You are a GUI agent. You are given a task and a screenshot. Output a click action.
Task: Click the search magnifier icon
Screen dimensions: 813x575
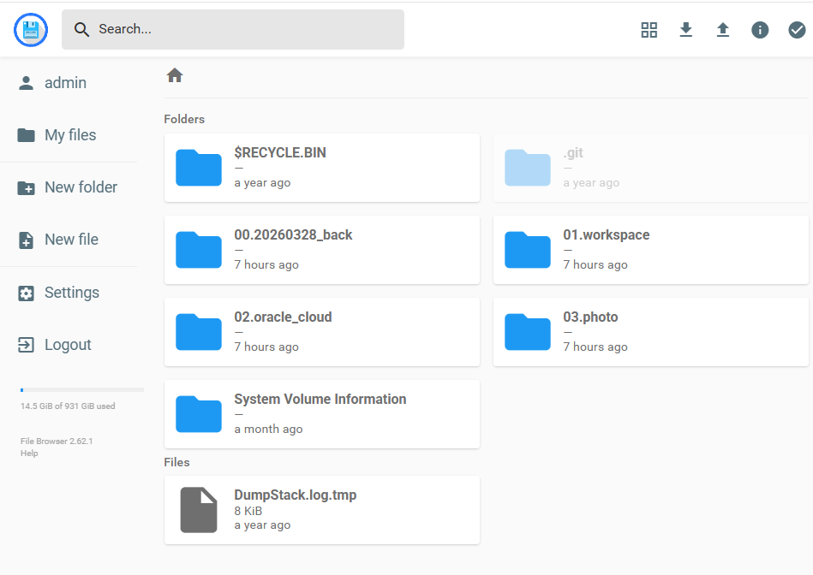point(81,29)
